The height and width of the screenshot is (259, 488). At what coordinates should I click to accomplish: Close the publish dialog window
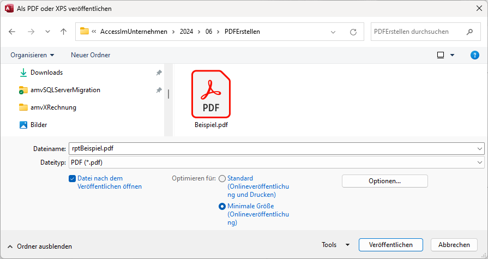point(479,8)
